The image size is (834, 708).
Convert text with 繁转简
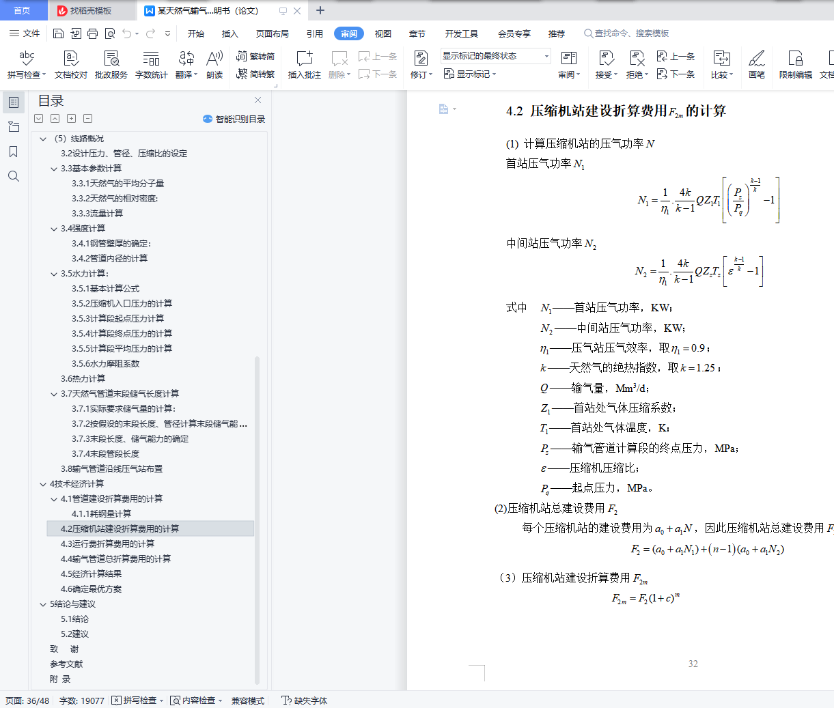coord(255,56)
